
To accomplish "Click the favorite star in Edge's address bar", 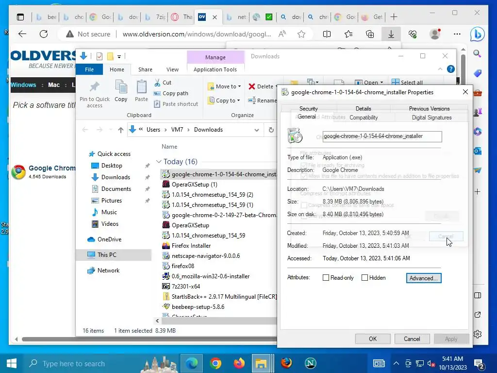I will (x=301, y=34).
